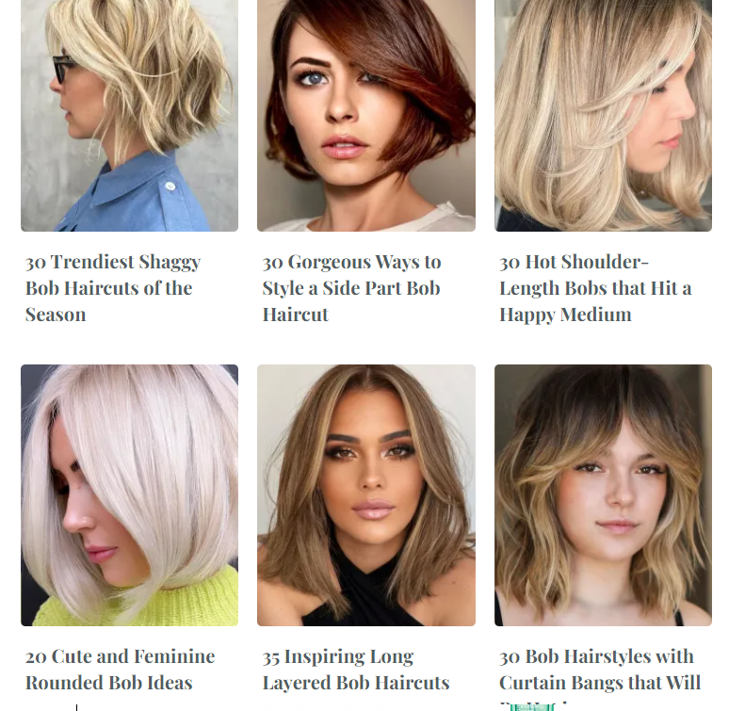Image resolution: width=745 pixels, height=711 pixels.
Task: Select the image of woman in blue shirt
Action: click(129, 116)
